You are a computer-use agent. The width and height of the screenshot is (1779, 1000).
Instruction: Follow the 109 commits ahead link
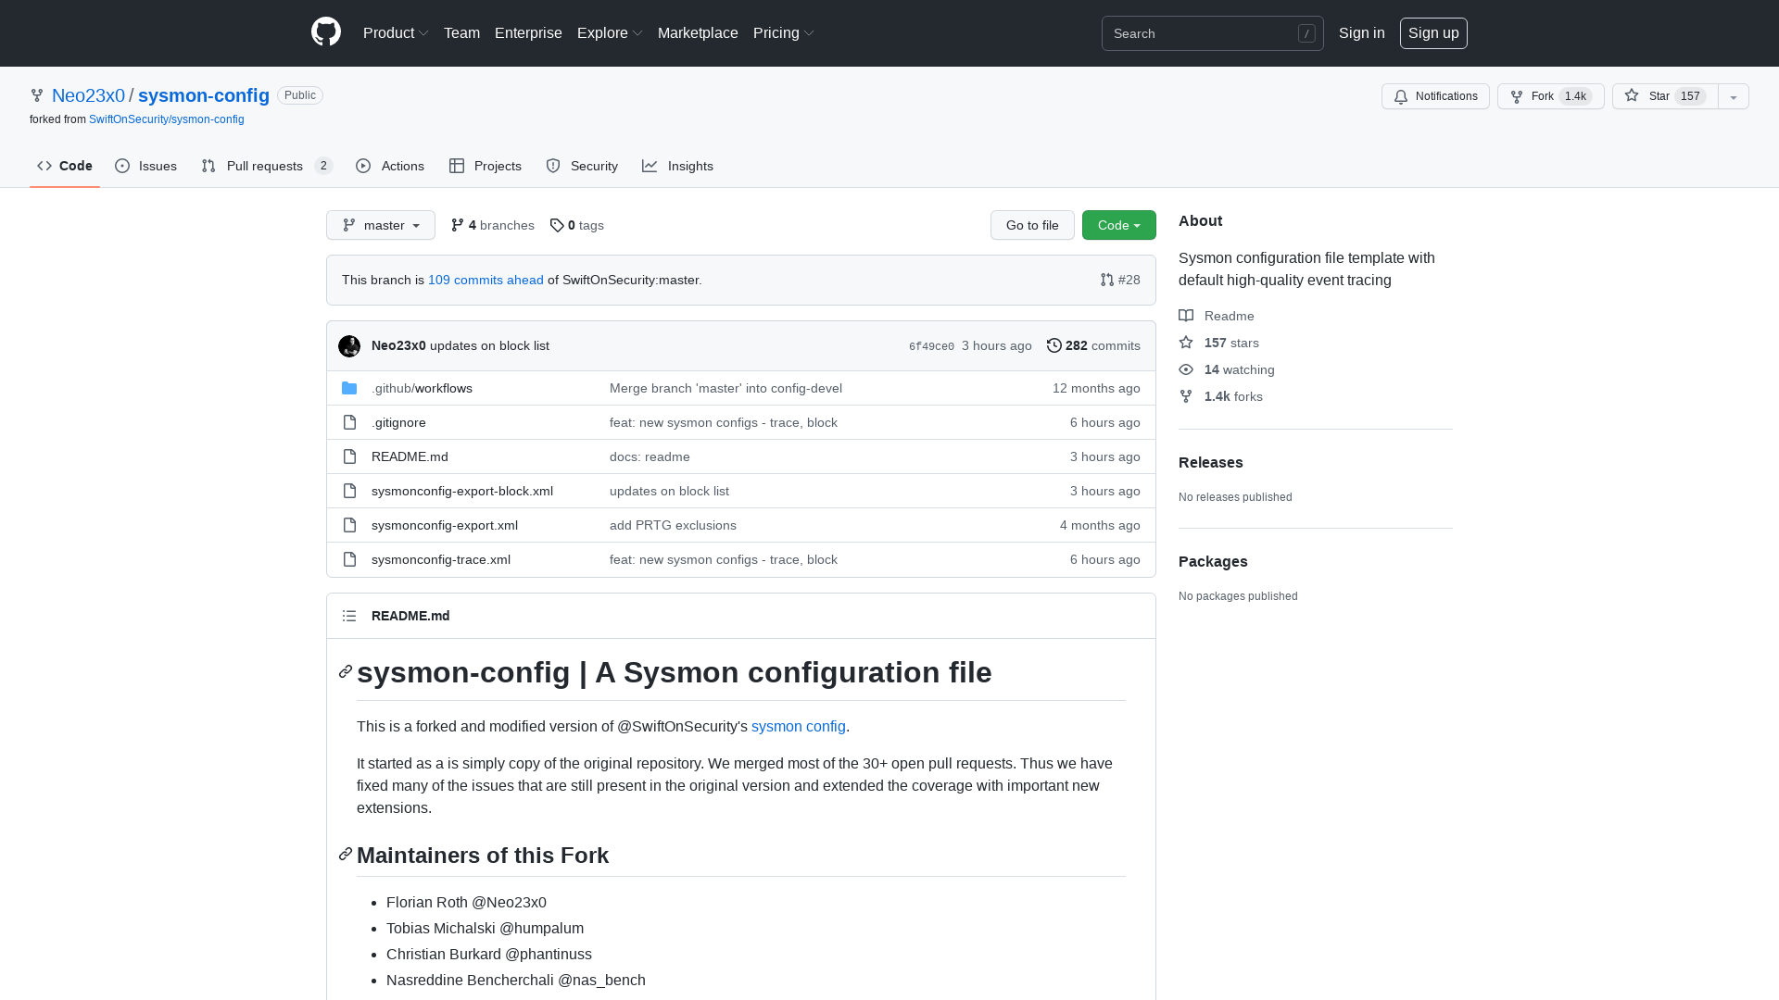[x=486, y=280]
